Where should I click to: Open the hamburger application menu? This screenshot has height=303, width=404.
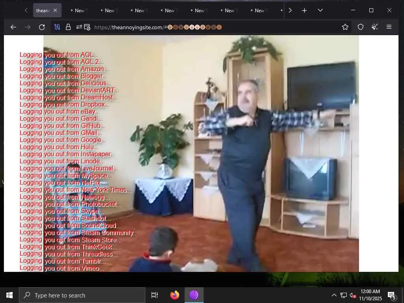pos(389,27)
